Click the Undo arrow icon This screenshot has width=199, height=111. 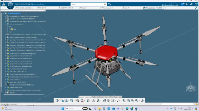(71, 101)
